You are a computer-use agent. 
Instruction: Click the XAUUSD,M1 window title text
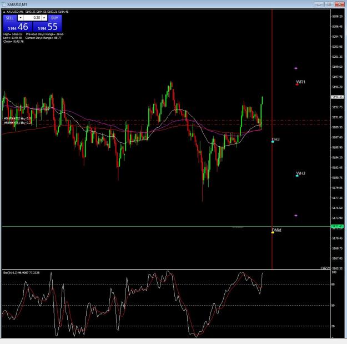(x=17, y=4)
